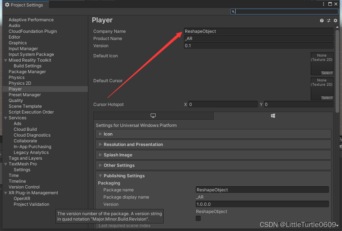Open Script Execution Order settings
The height and width of the screenshot is (231, 342).
coord(31,112)
